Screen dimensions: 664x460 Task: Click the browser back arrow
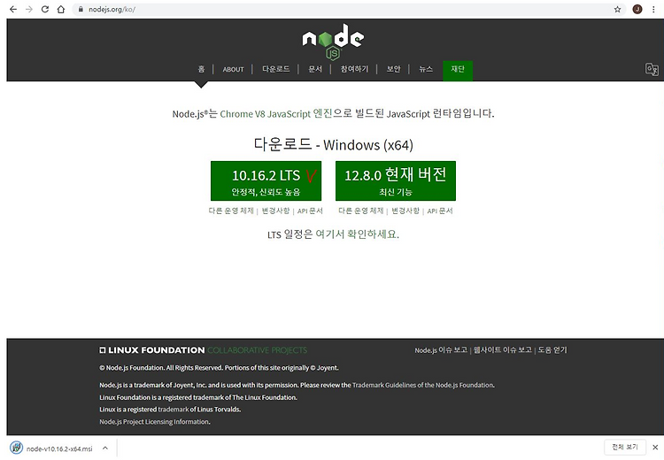[13, 10]
